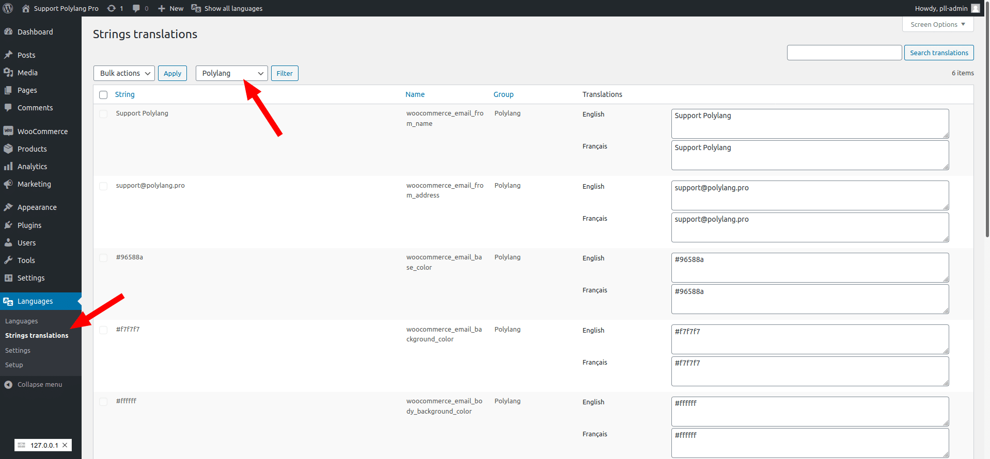Click the Posts pushpin icon
This screenshot has height=459, width=990.
click(x=8, y=55)
